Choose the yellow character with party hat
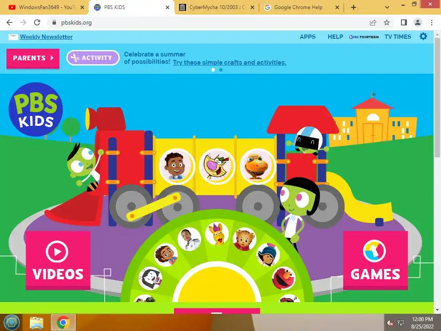This screenshot has width=441, height=331. pyautogui.click(x=217, y=234)
